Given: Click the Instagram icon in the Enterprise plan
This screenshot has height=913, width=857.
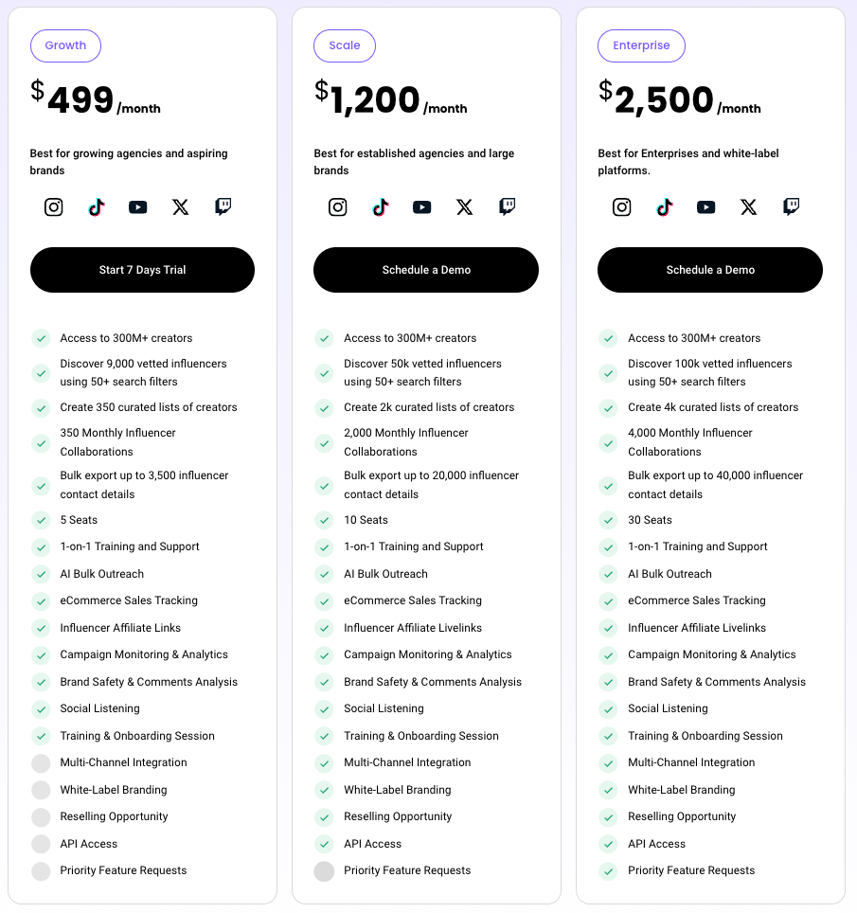Looking at the screenshot, I should (621, 206).
